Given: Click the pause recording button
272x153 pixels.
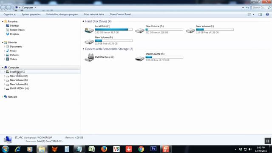Looking at the screenshot, I should (x=268, y=141).
